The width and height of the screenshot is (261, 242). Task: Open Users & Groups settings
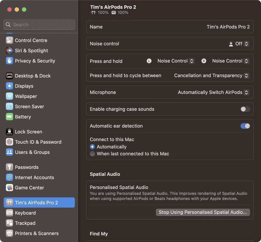coord(32,152)
